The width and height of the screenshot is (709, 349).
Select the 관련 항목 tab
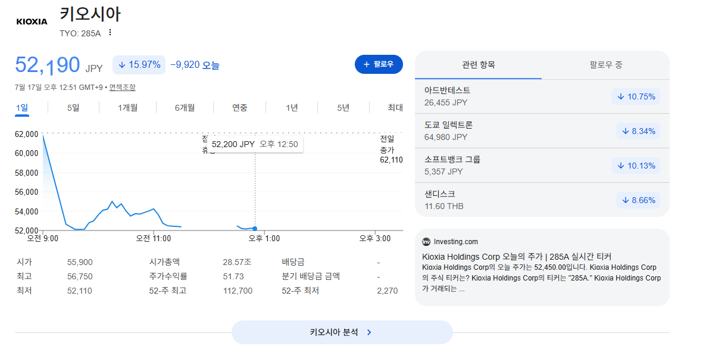pos(479,65)
